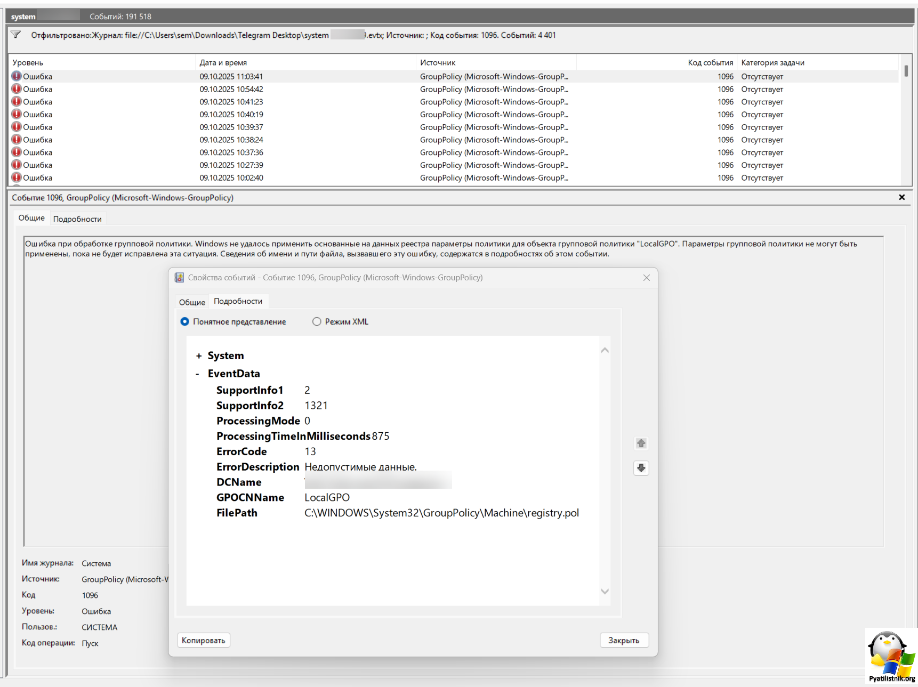The width and height of the screenshot is (918, 687).
Task: Click the up arrow previous event button
Action: (x=641, y=443)
